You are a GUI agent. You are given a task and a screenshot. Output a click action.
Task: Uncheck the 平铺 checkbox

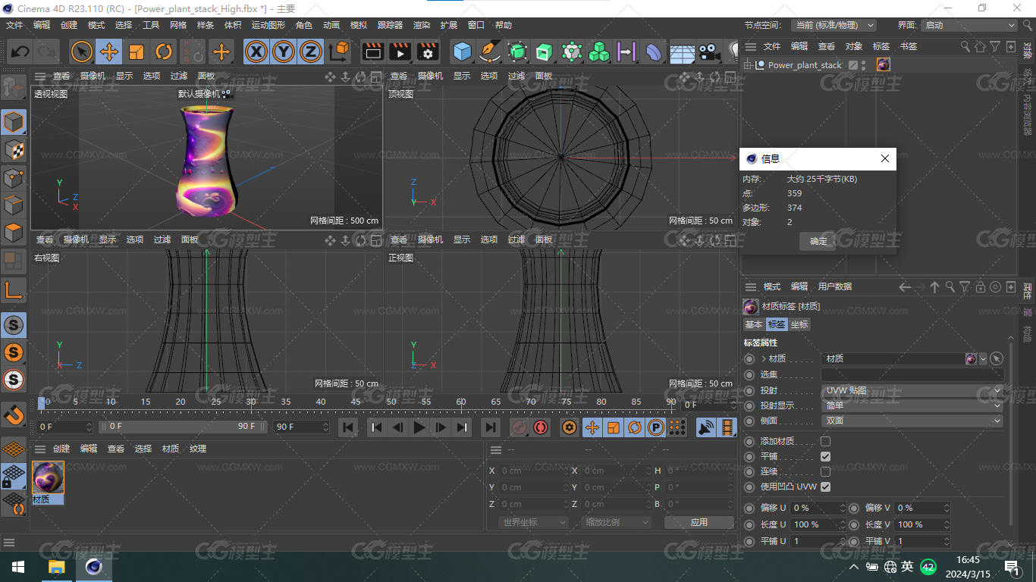(x=825, y=456)
